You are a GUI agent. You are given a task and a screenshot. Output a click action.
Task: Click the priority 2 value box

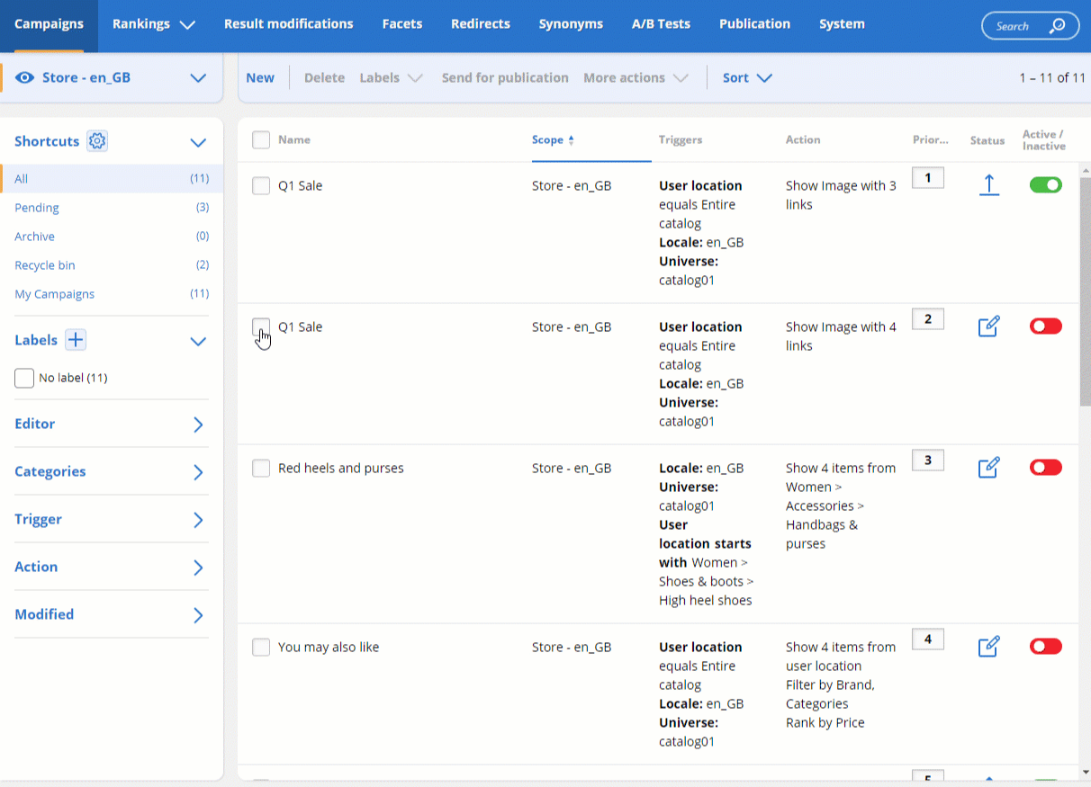pyautogui.click(x=928, y=318)
